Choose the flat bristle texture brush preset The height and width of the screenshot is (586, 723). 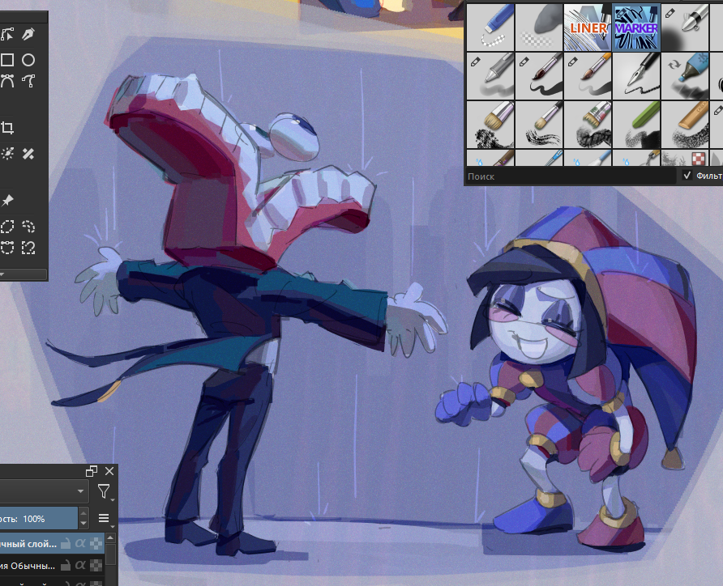pyautogui.click(x=490, y=125)
